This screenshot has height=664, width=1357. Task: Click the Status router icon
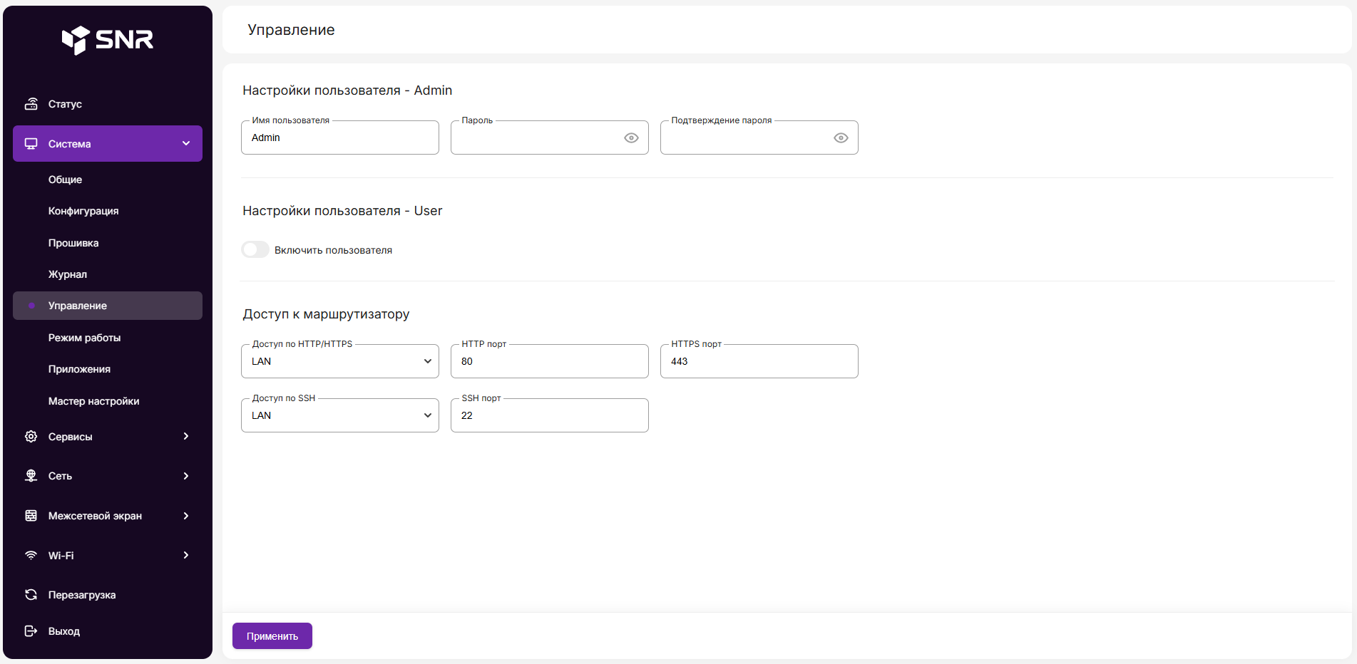(31, 104)
